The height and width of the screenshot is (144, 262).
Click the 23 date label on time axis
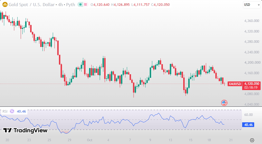click(29, 140)
